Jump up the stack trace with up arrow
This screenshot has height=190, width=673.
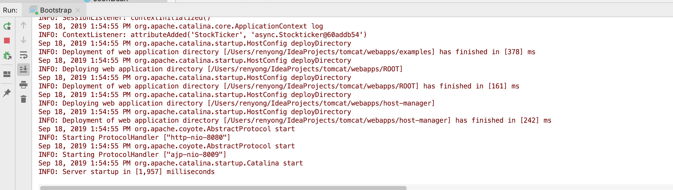(x=23, y=25)
